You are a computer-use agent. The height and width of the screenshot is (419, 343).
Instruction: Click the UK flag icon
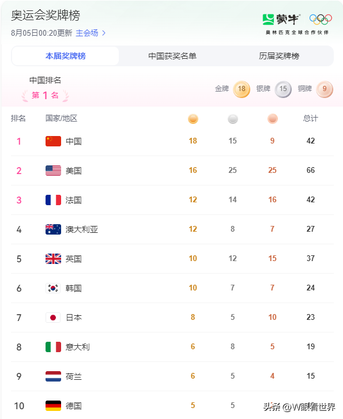[53, 259]
